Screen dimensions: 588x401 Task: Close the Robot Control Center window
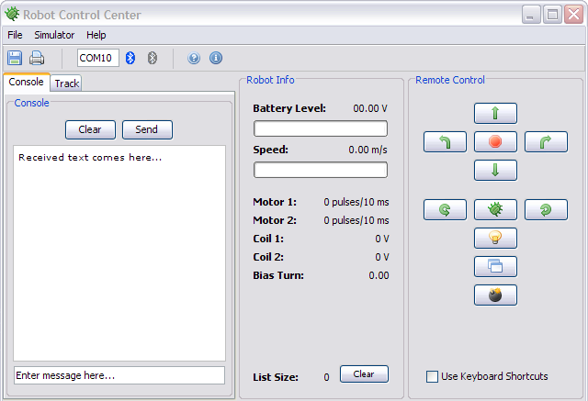click(573, 15)
